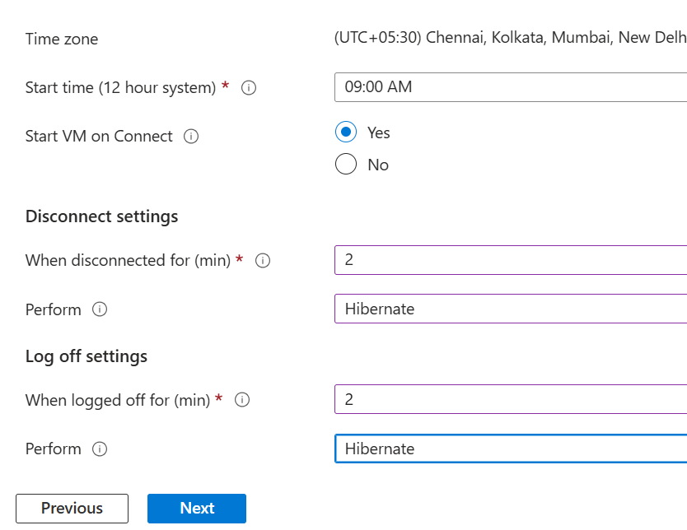Click the Log off settings heading
This screenshot has height=530, width=687.
86,356
